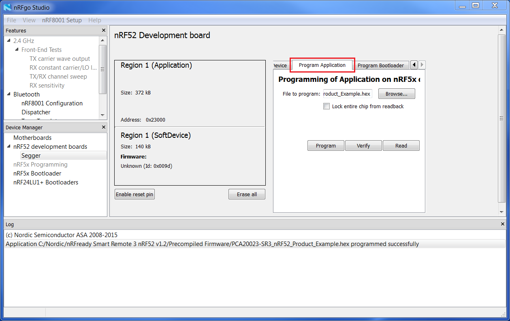Click the Region 1 (SoftDevice) heading
This screenshot has width=510, height=321.
[x=156, y=135]
